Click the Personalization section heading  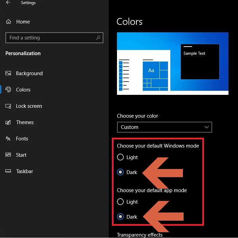23,53
